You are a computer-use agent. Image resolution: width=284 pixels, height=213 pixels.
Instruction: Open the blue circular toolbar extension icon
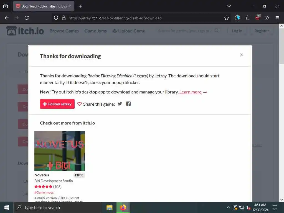[237, 18]
